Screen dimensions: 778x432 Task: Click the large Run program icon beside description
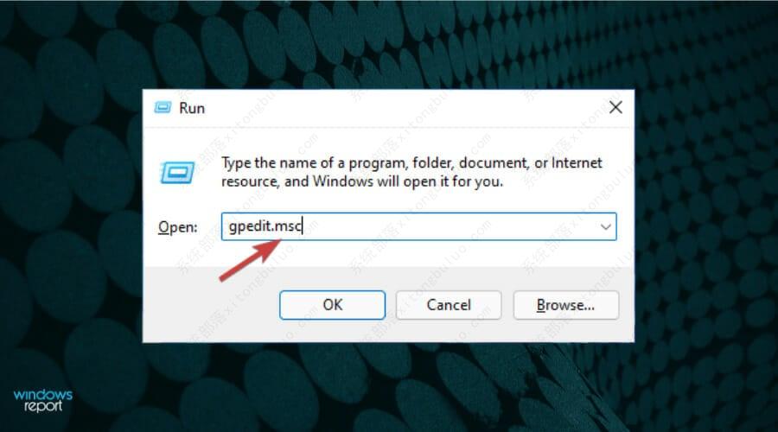coord(177,172)
